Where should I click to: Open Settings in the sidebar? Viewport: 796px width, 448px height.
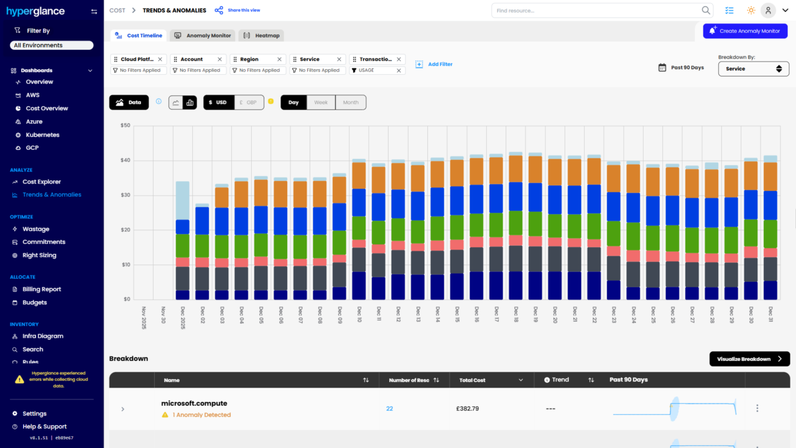click(x=34, y=413)
